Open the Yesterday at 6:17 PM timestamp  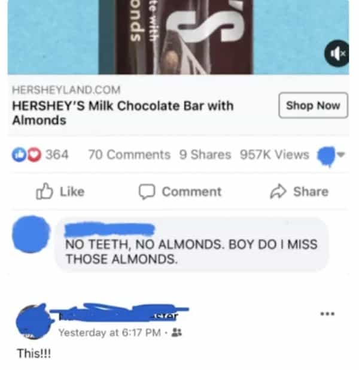click(x=109, y=333)
